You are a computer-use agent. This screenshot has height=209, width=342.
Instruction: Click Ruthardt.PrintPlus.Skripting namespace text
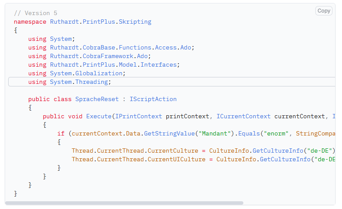[x=100, y=22]
